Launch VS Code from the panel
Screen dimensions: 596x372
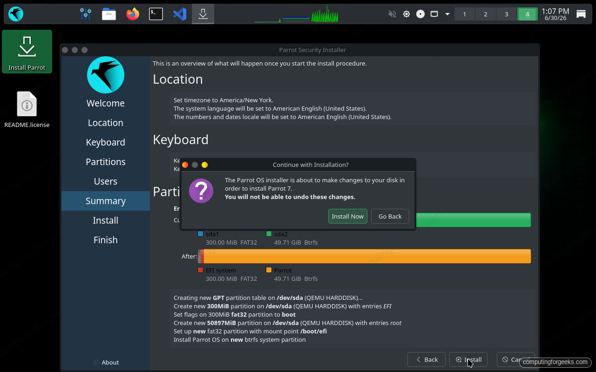[x=180, y=14]
